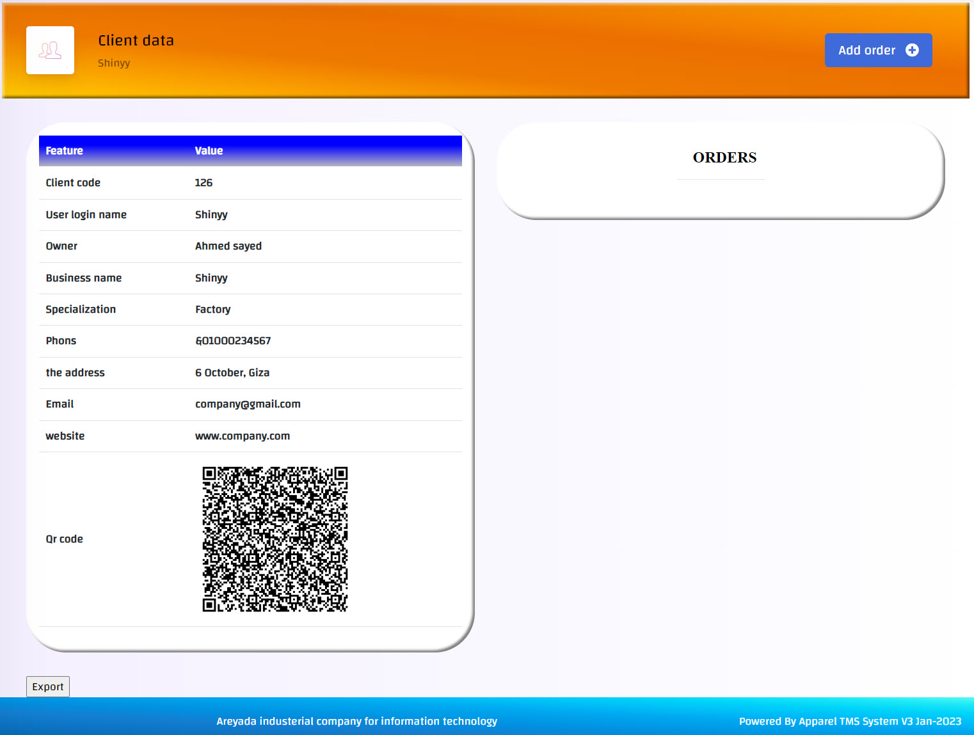Viewport: 974px width, 735px height.
Task: Click the Feature column header
Action: click(64, 151)
